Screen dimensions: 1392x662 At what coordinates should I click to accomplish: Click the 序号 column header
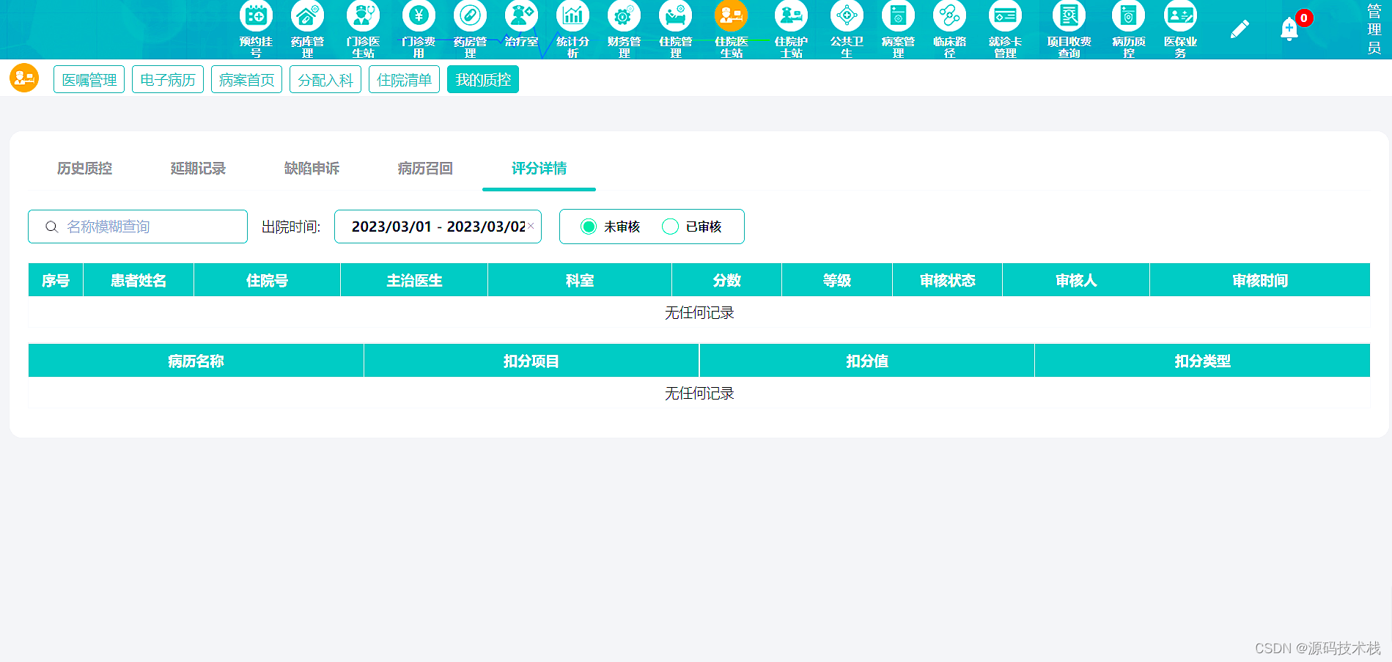(56, 280)
